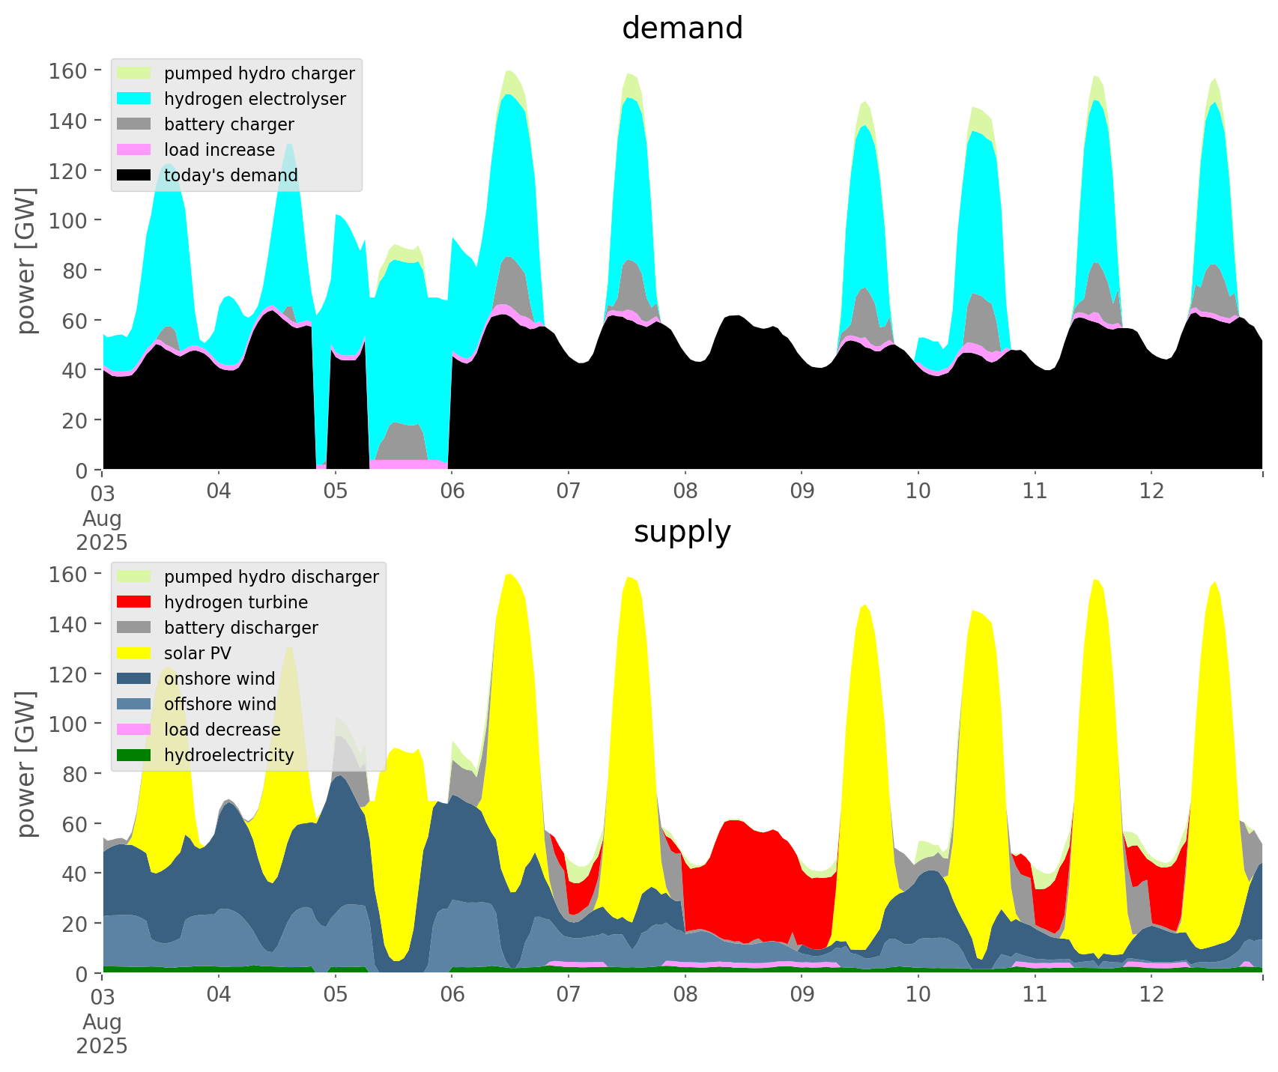Click the demand chart's power [GW] axis label
Viewport: 1278px width, 1072px height.
click(x=26, y=261)
